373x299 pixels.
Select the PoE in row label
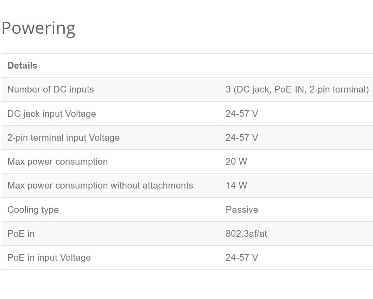pyautogui.click(x=21, y=234)
